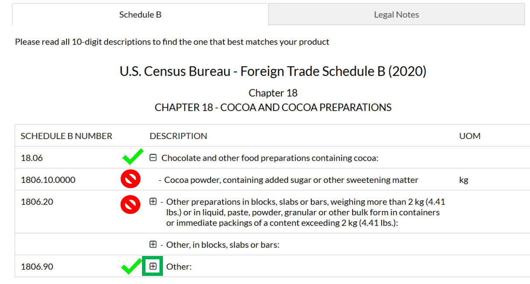Click the green checkmark beside 18.06
530x284 pixels.
(133, 158)
